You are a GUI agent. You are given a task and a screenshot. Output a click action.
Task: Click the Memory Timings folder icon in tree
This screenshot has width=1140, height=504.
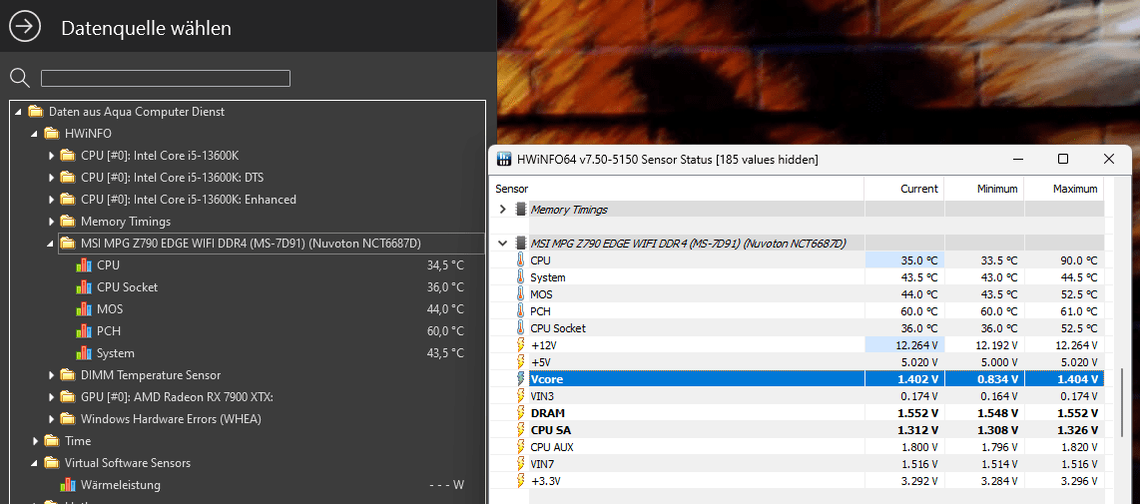(x=68, y=221)
